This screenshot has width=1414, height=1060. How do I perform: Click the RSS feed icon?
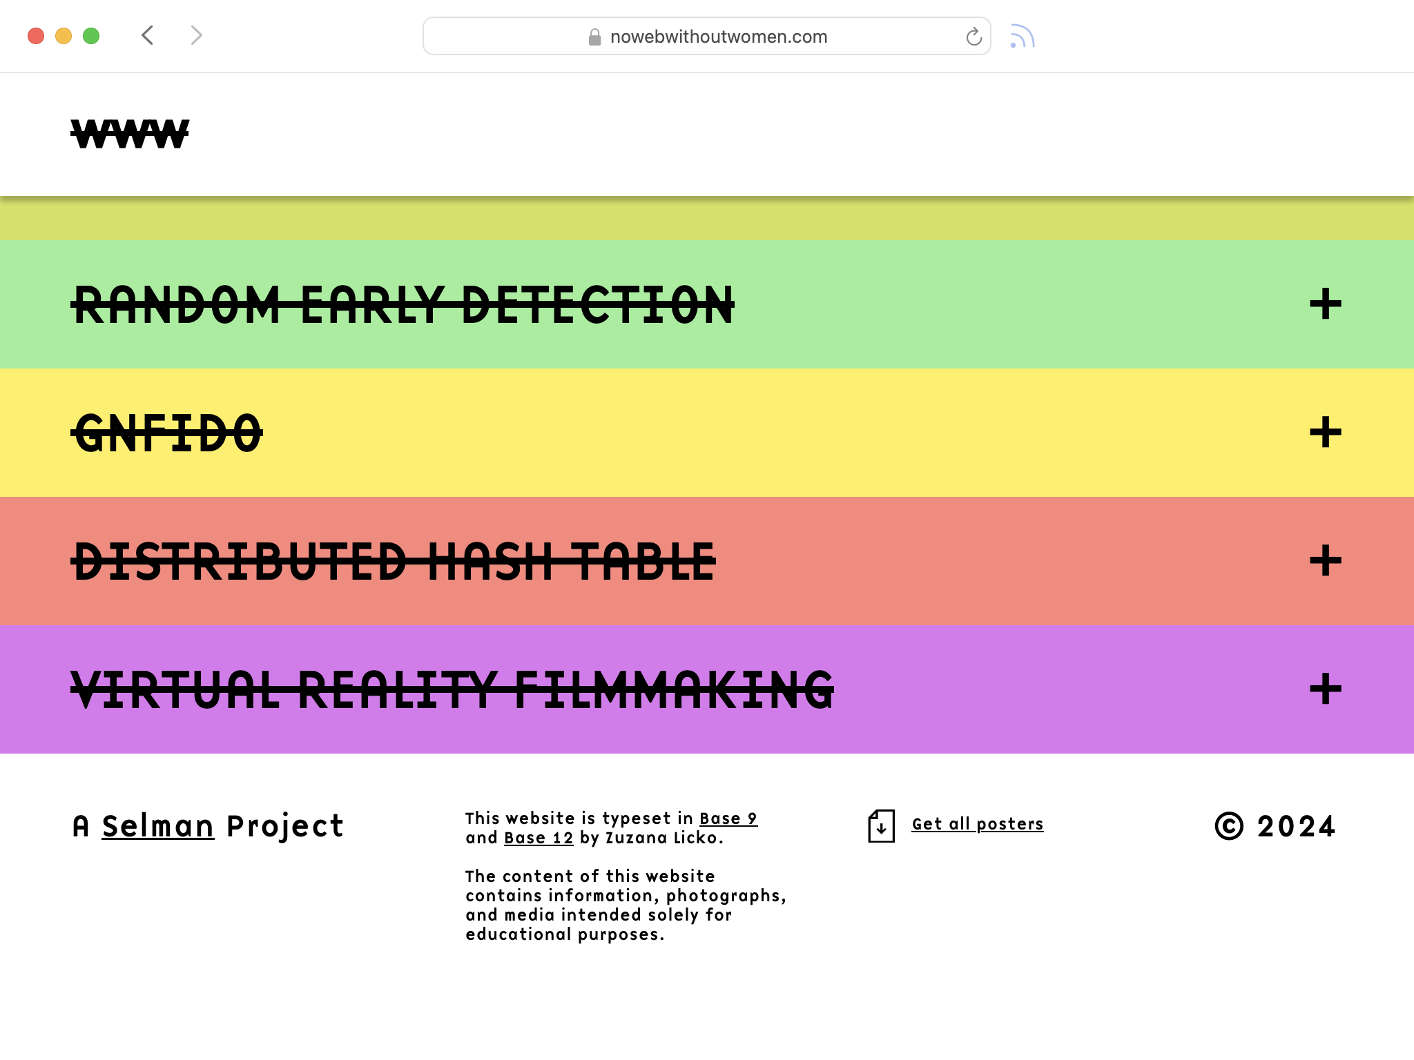tap(1022, 37)
